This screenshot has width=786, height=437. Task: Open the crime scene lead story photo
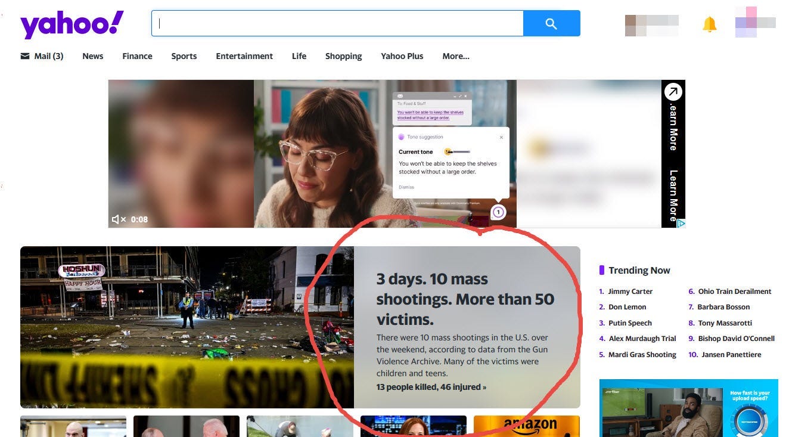tap(187, 327)
